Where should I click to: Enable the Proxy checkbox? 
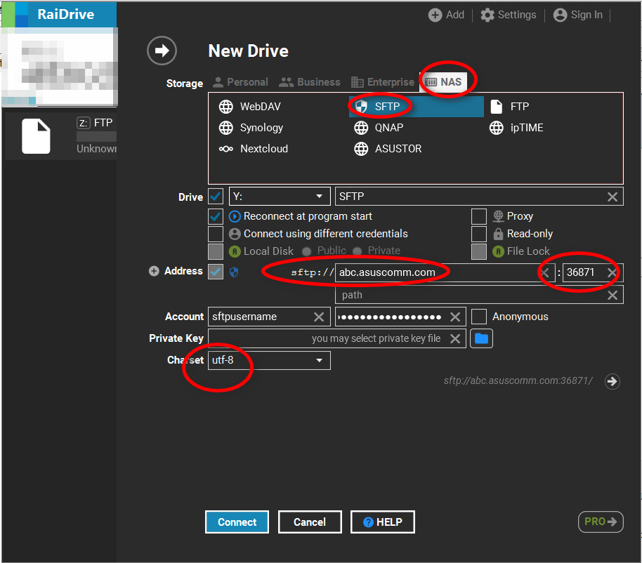coord(478,216)
